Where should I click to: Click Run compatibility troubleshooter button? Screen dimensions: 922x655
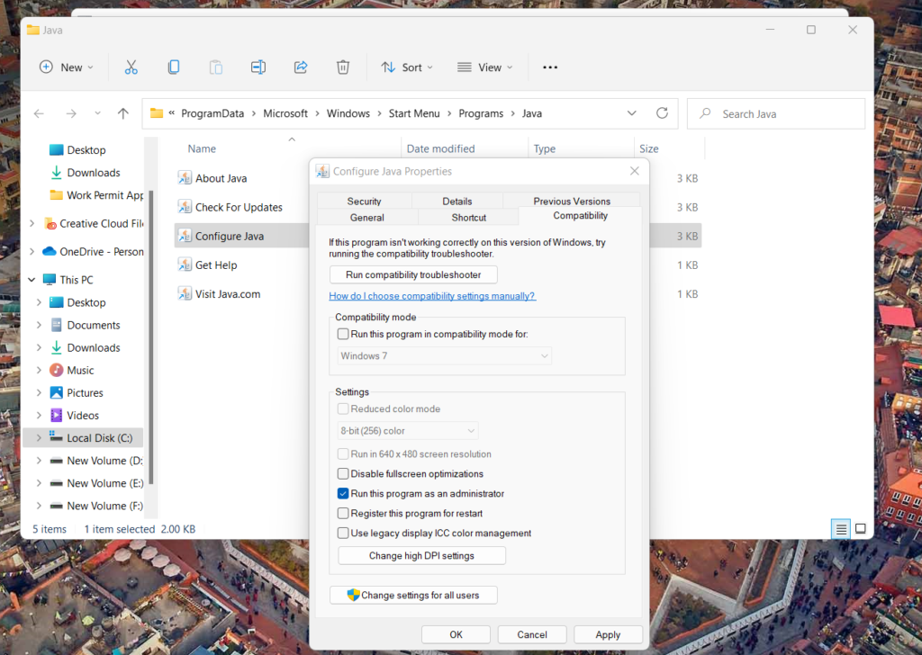coord(413,274)
